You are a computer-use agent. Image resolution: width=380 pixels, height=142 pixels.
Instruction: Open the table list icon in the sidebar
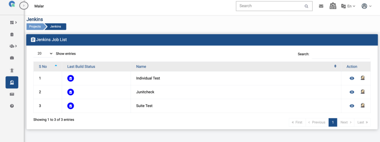click(12, 94)
